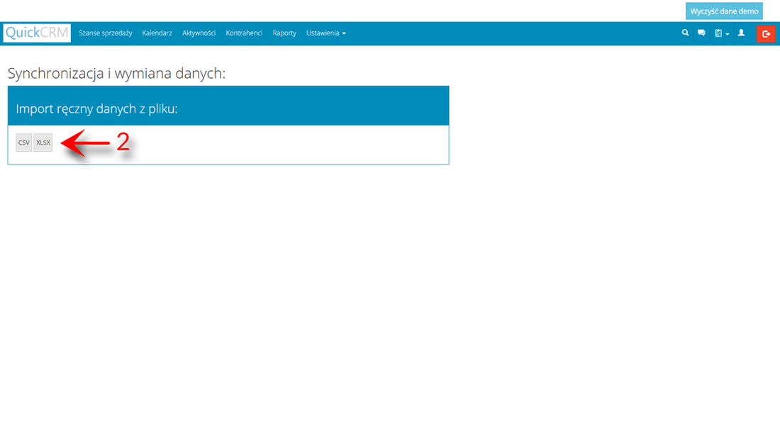Click the CSV import button
Image resolution: width=780 pixels, height=446 pixels.
click(23, 143)
